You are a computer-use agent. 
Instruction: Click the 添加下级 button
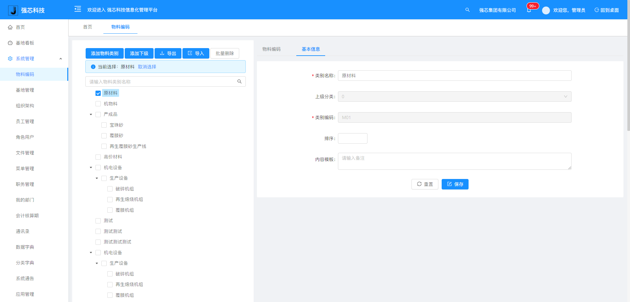coord(139,53)
